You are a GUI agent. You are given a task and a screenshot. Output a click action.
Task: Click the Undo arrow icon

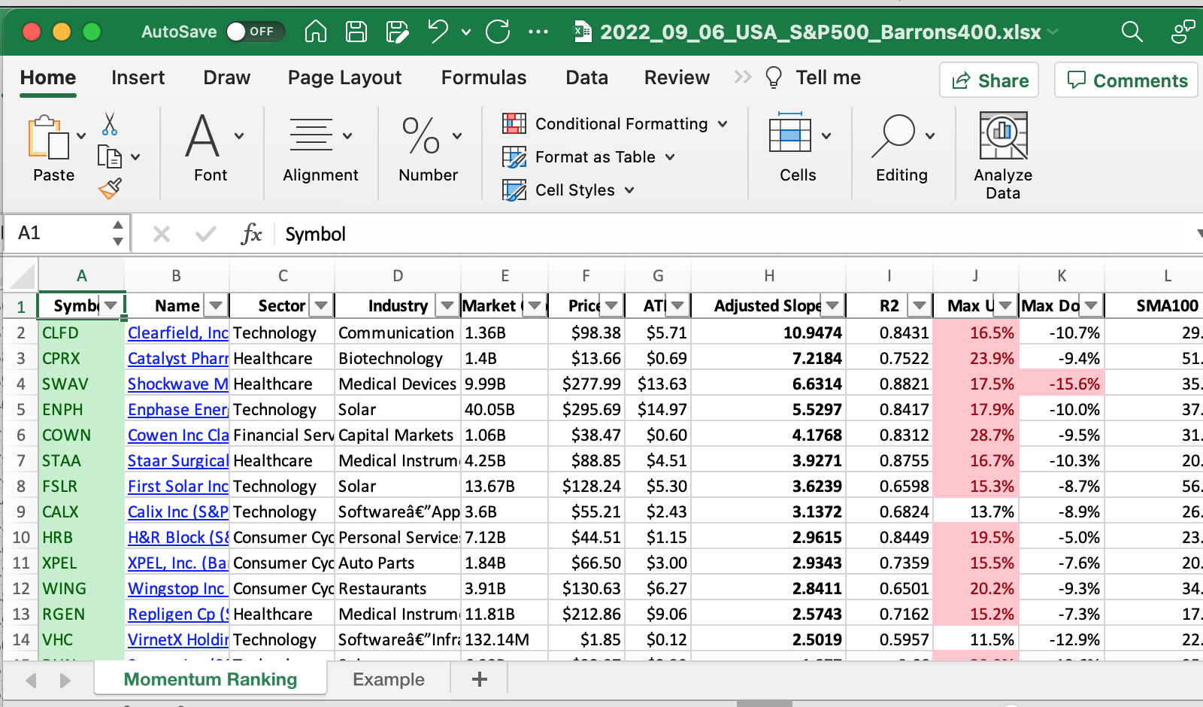pos(438,32)
